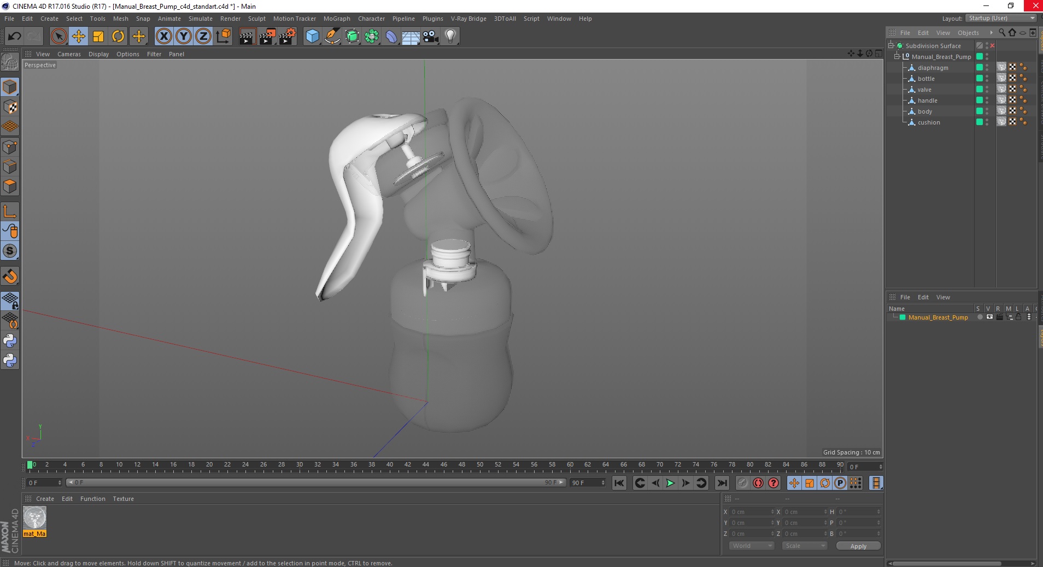Click frame 44 on the timeline ruler
Viewport: 1043px width, 567px height.
[426, 465]
